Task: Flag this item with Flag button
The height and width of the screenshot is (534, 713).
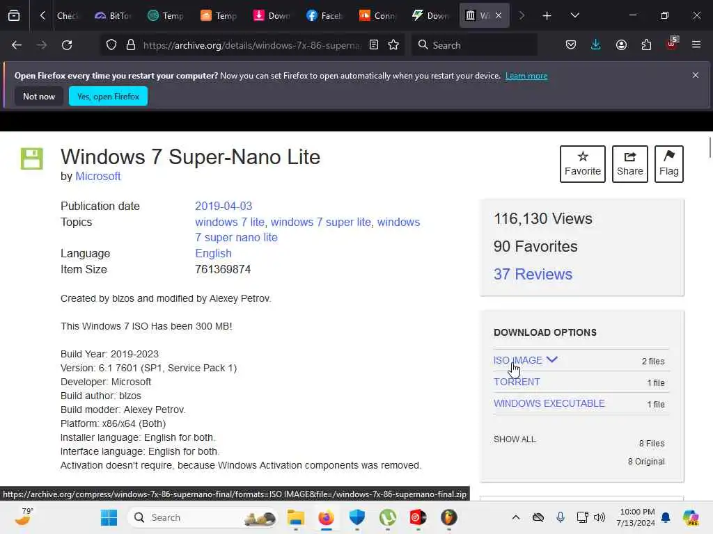Action: (x=669, y=164)
